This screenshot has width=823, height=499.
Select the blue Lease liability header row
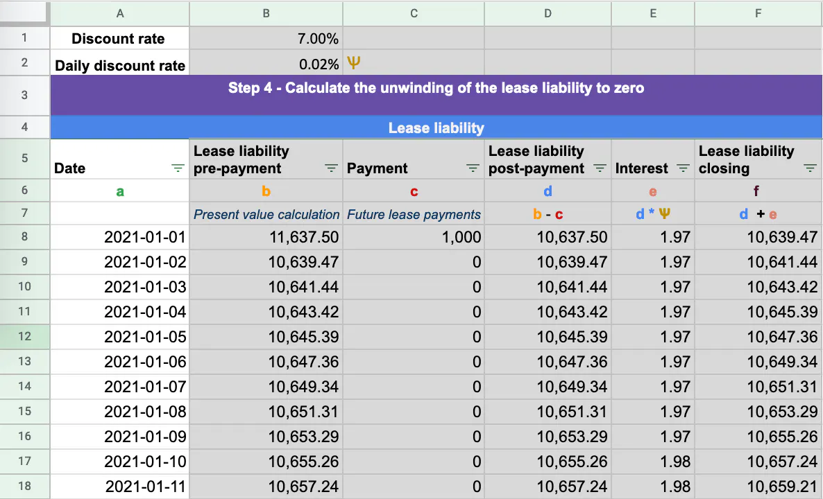pyautogui.click(x=436, y=128)
